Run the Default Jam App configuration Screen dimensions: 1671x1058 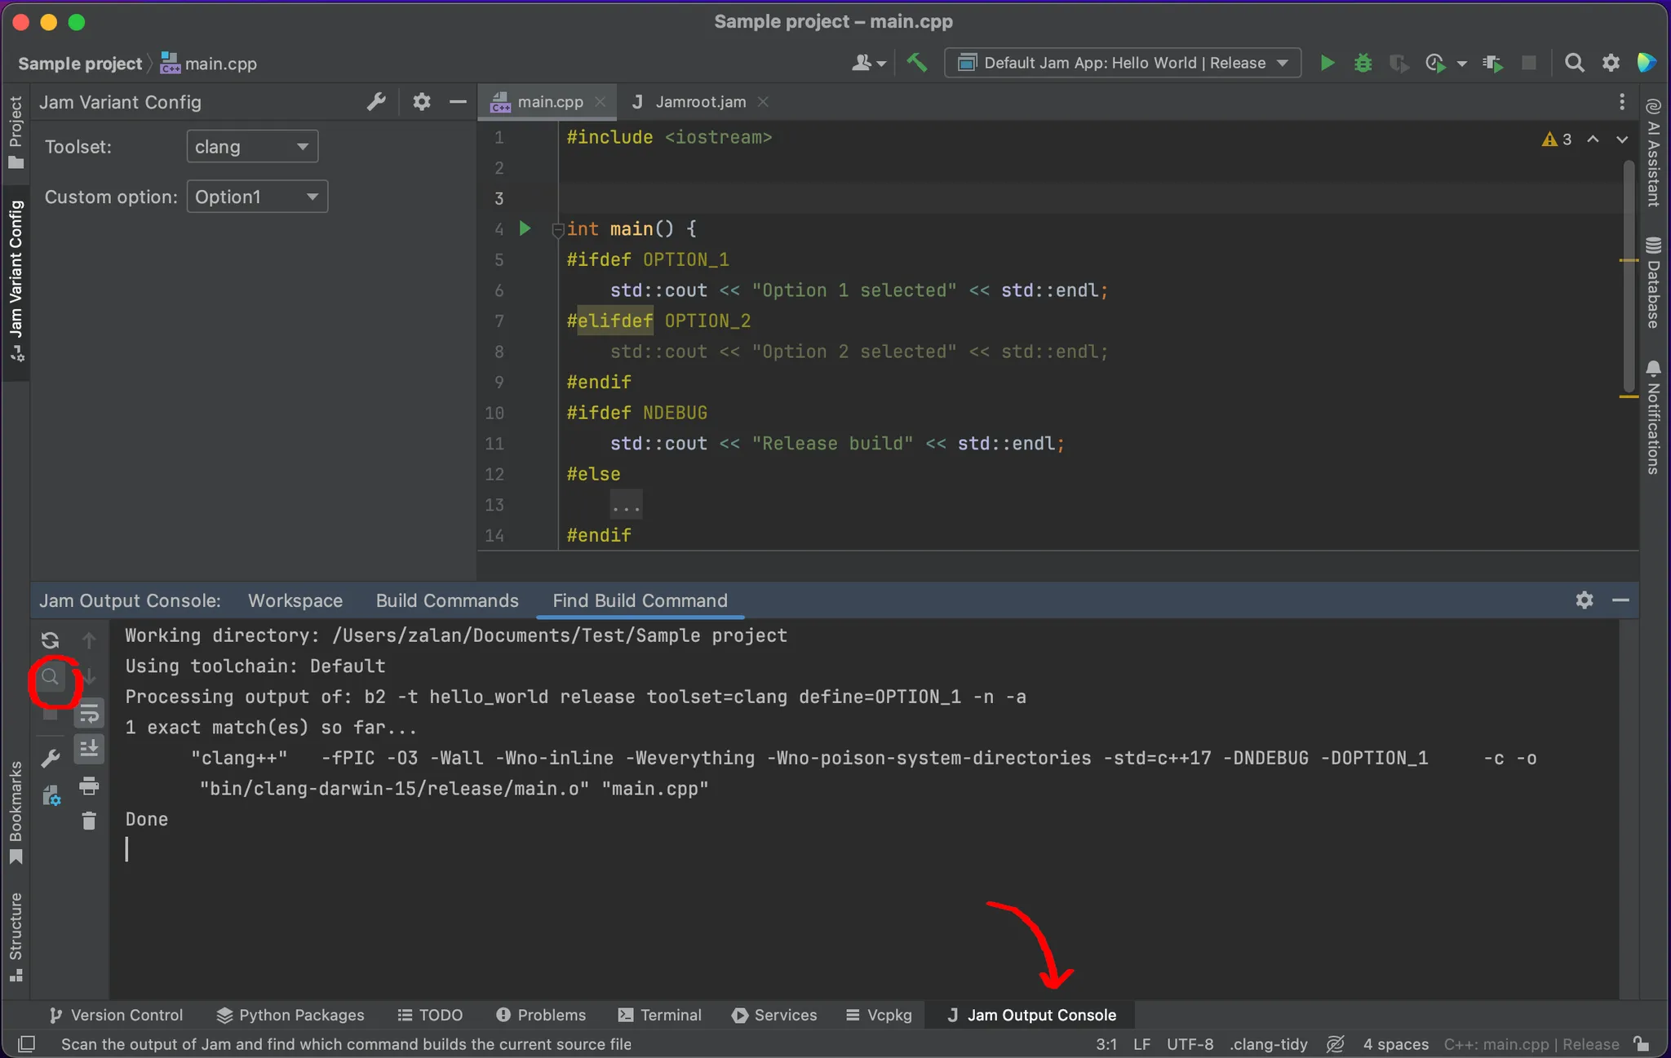tap(1327, 63)
